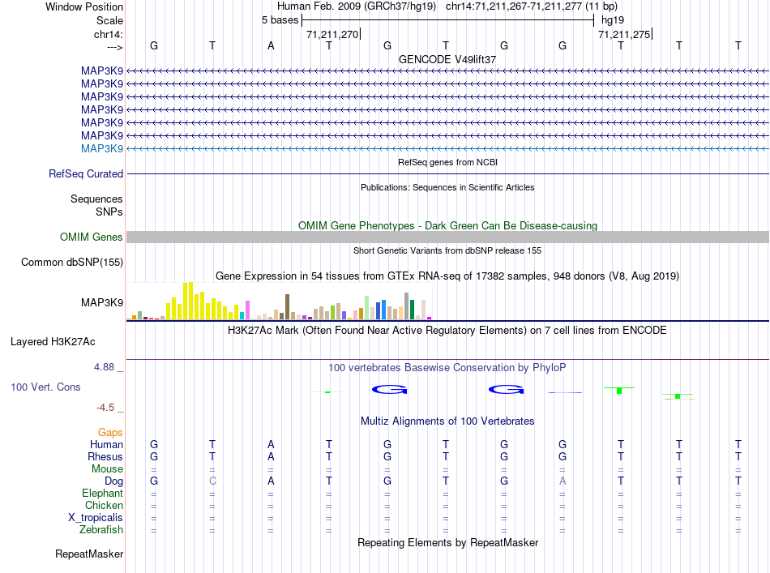Image resolution: width=770 pixels, height=573 pixels.
Task: Open the 'H3K27Ac Mark' ENCODE track title
Action: coord(447,331)
